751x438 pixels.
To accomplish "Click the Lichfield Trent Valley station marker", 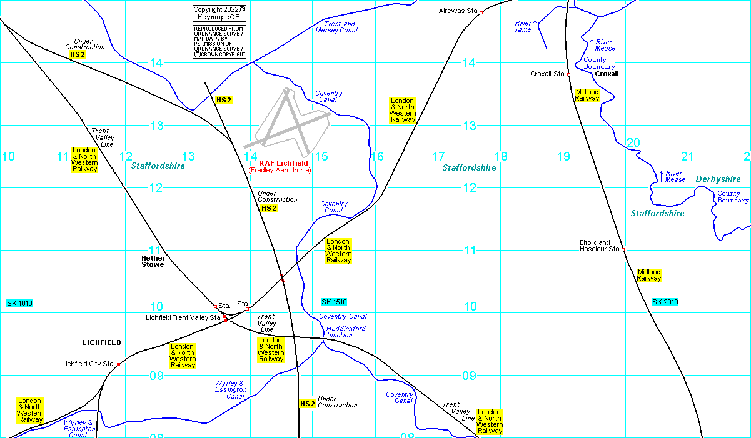I will [225, 318].
